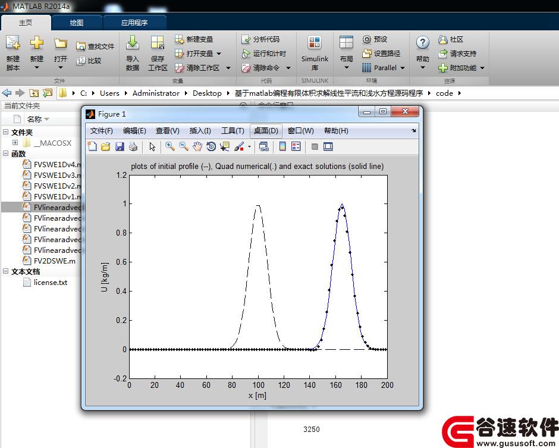
Task: Activate the Zoom In tool
Action: click(169, 146)
